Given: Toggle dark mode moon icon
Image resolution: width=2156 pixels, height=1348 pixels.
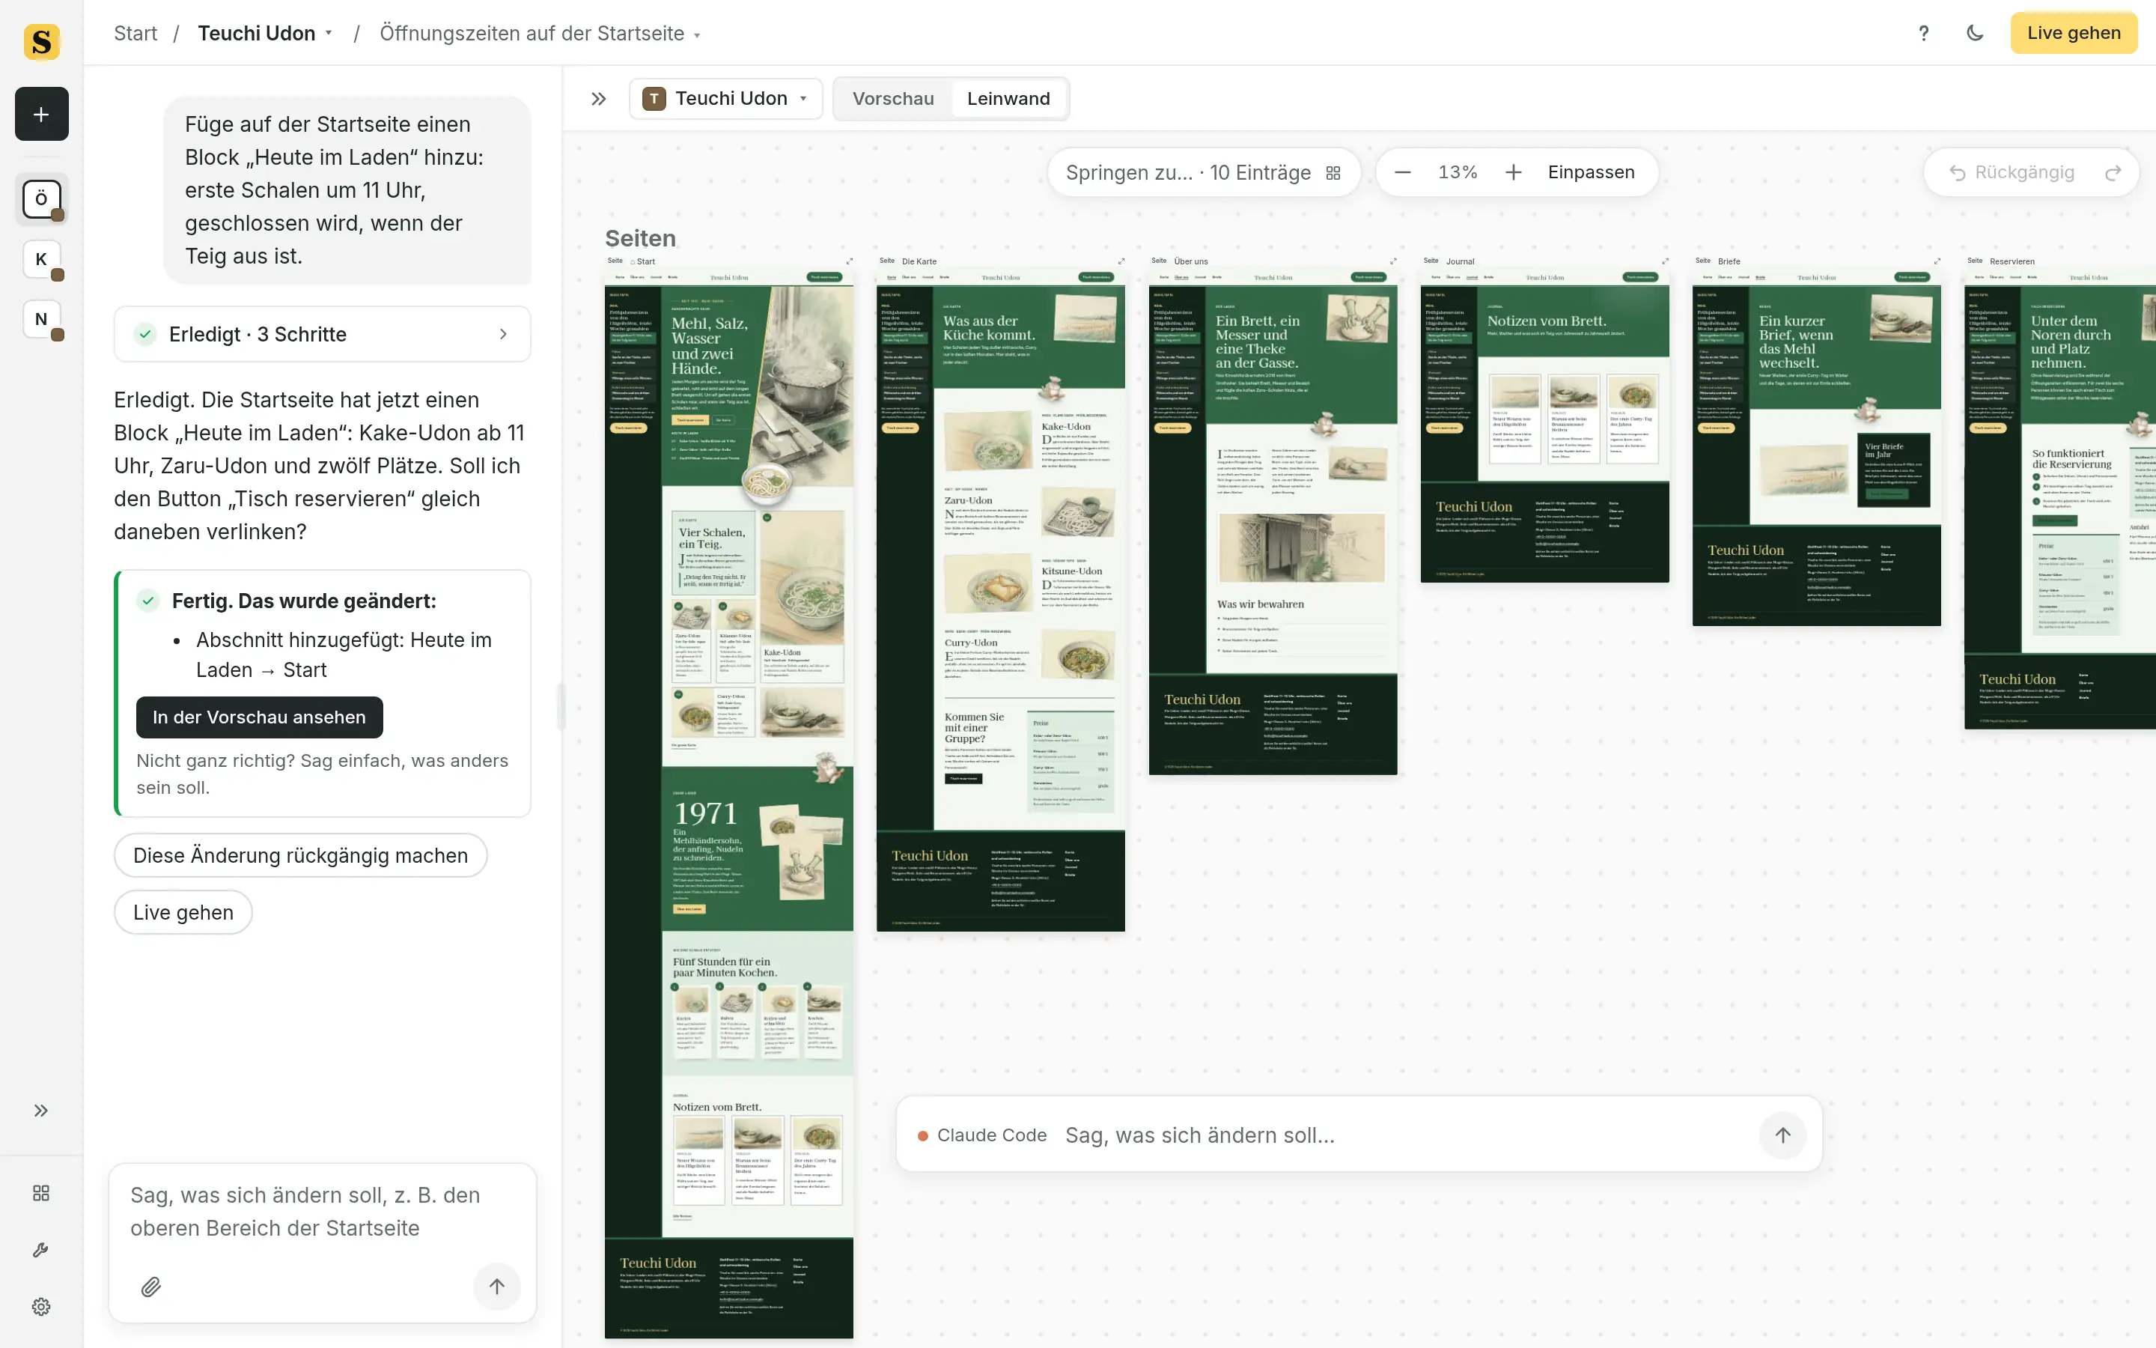Looking at the screenshot, I should click(x=1974, y=33).
